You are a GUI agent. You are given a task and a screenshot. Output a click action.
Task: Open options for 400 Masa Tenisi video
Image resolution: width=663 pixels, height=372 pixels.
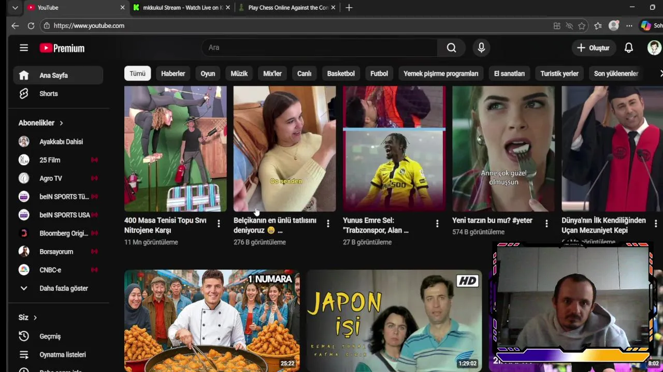point(219,223)
